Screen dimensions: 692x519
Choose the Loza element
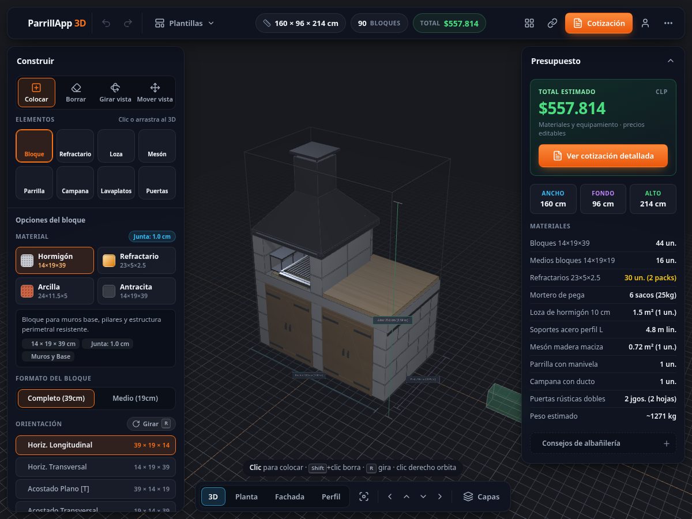pos(116,146)
